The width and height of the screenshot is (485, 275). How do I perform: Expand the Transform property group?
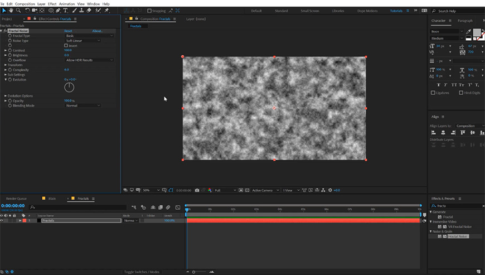pyautogui.click(x=6, y=65)
